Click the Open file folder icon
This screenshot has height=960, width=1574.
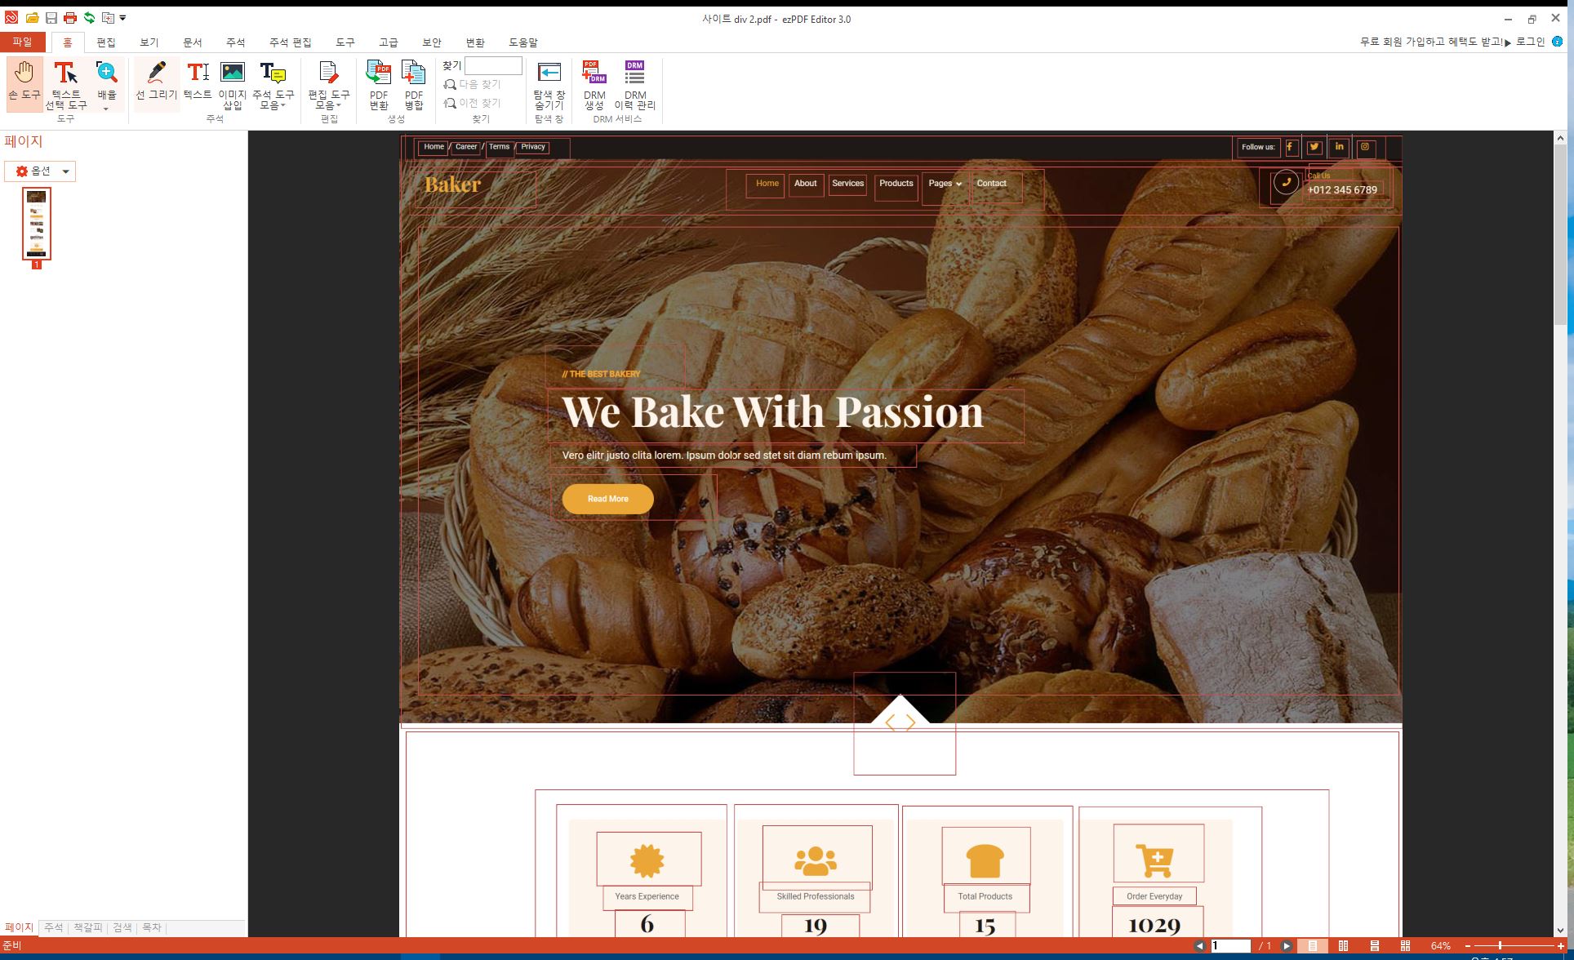click(x=32, y=18)
